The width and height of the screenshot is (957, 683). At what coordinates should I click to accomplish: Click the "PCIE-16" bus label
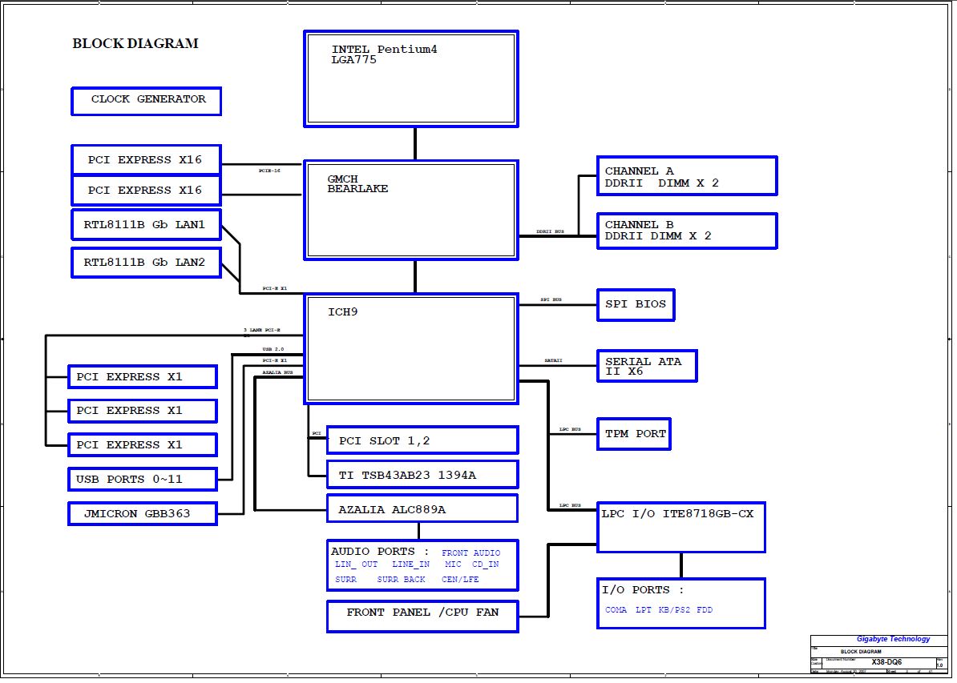269,171
